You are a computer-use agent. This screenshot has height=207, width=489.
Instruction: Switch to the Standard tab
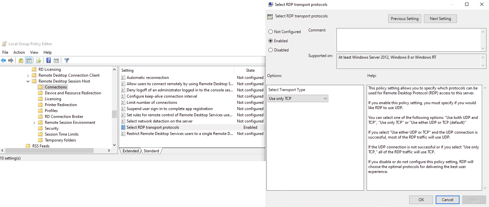click(x=151, y=151)
